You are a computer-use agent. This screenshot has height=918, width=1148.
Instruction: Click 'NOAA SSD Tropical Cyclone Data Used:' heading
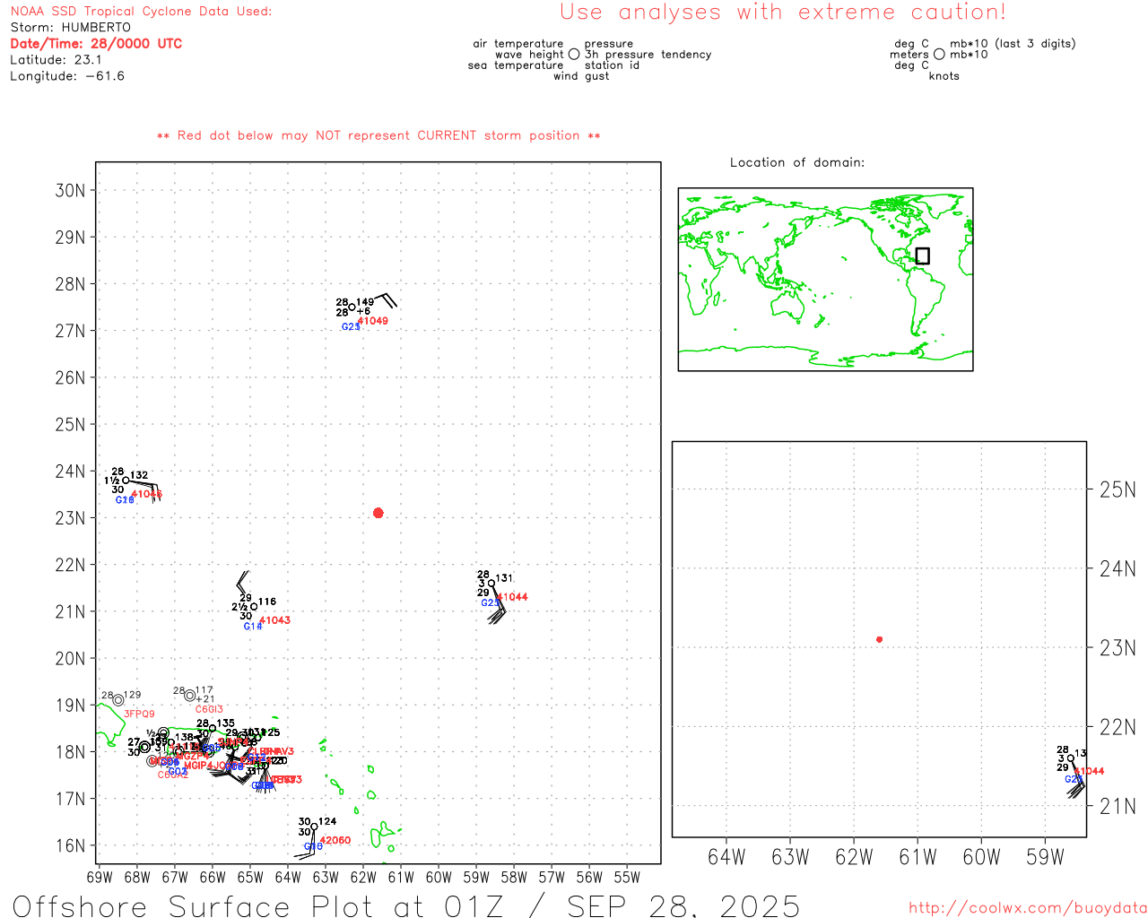141,12
